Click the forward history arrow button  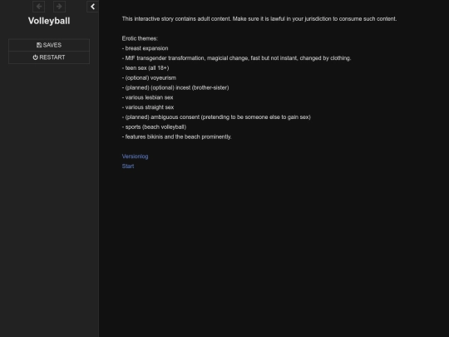click(x=59, y=7)
